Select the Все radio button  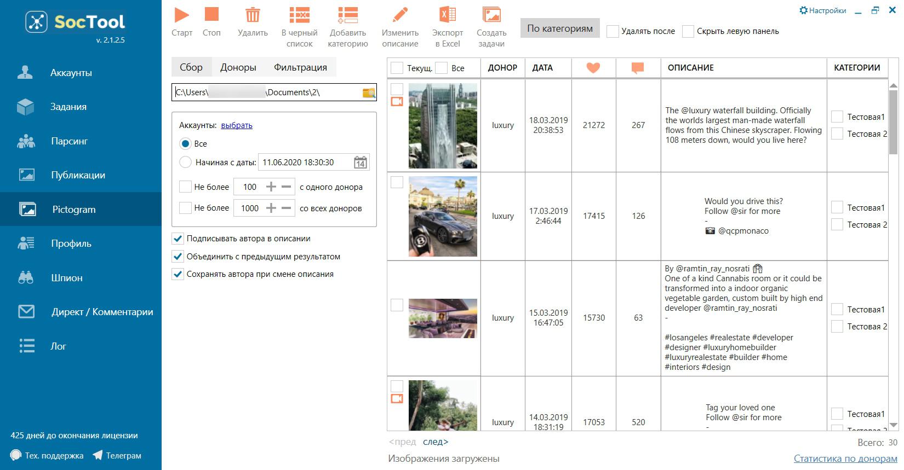coord(185,144)
